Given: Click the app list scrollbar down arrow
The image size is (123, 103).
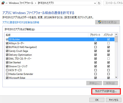Looking at the screenshot, I should coord(116,77).
